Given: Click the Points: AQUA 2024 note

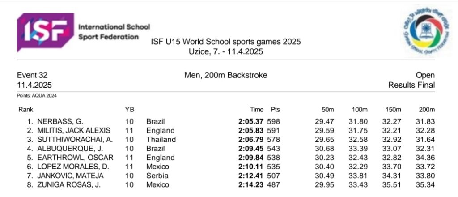Looking at the screenshot, I should tap(37, 95).
